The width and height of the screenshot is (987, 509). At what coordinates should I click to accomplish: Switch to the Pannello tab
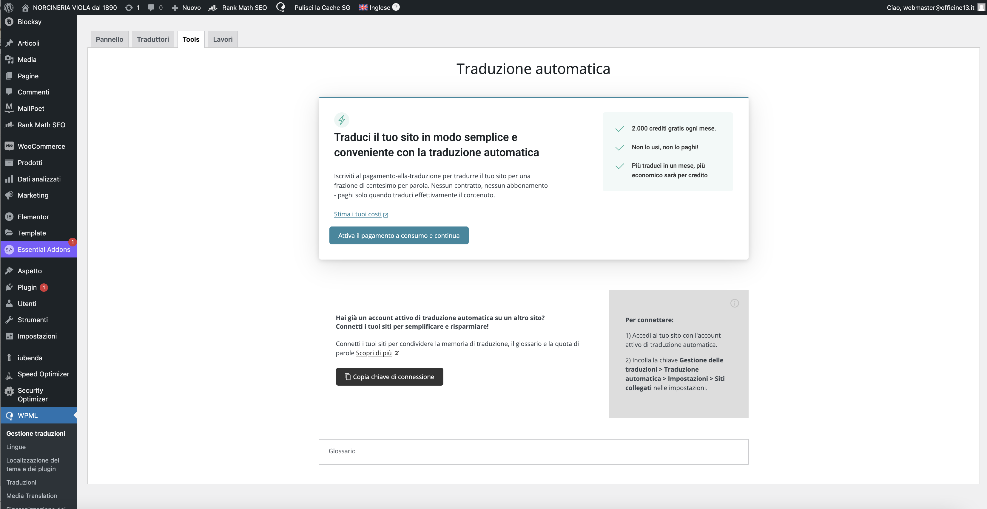(x=110, y=39)
